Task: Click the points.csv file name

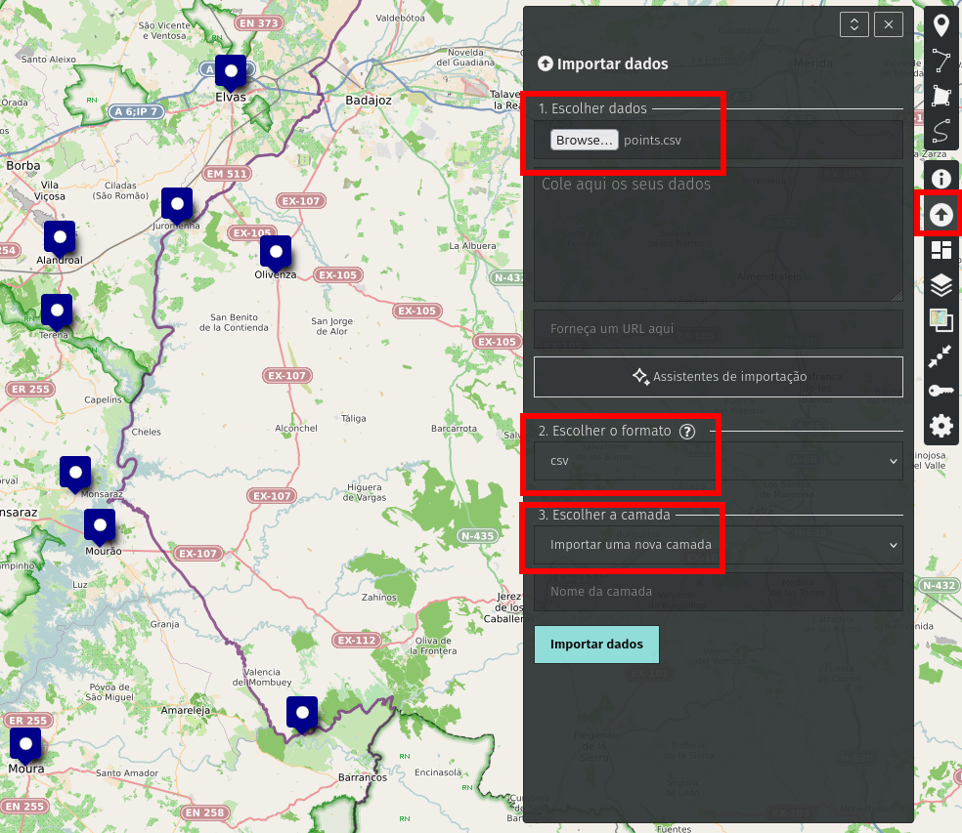Action: click(x=652, y=141)
